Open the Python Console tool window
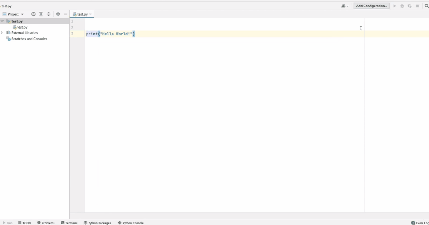The height and width of the screenshot is (225, 429). (130, 223)
